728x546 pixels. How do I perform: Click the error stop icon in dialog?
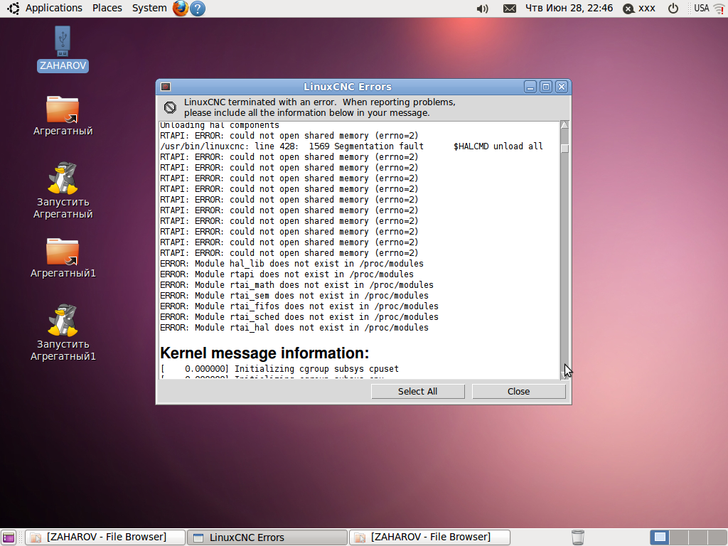coord(170,108)
